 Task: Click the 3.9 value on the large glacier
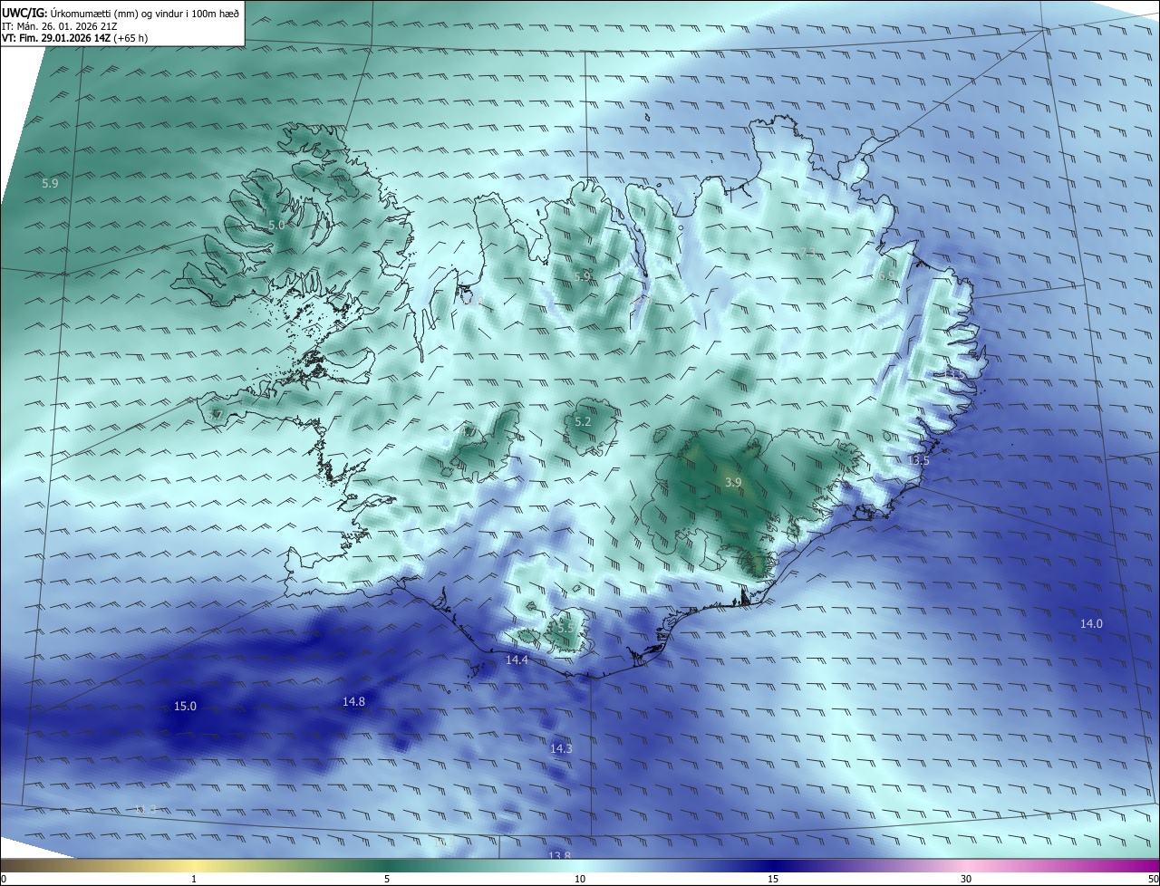(733, 483)
